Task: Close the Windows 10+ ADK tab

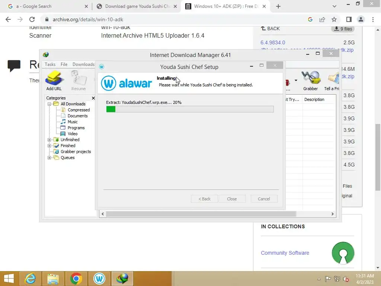Action: coord(264,7)
